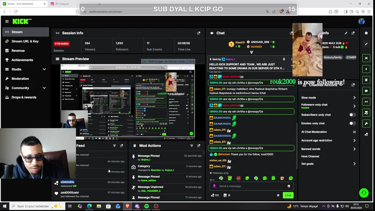Open the emoji picker in chat input

289,186
